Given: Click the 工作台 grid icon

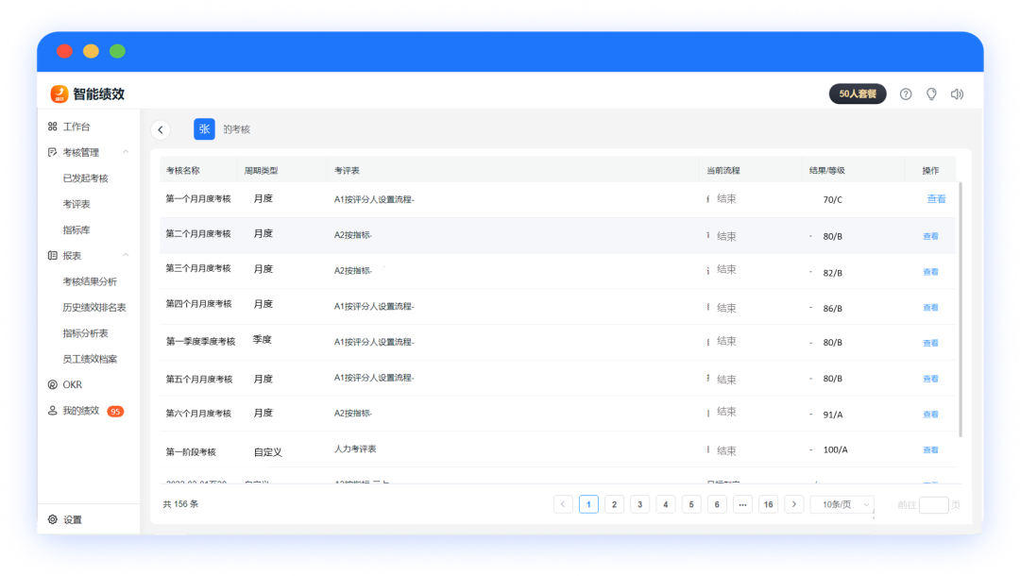Looking at the screenshot, I should 53,127.
